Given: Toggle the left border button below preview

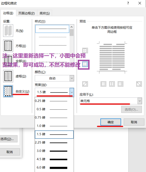Looking at the screenshot, I should [103, 84].
